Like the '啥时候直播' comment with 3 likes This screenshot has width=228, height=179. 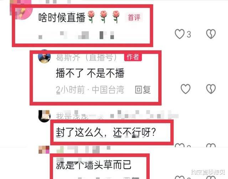pos(180,34)
